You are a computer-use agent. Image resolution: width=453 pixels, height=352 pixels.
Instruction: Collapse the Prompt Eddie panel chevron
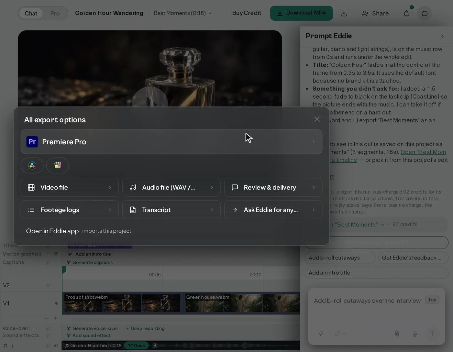[x=442, y=36]
